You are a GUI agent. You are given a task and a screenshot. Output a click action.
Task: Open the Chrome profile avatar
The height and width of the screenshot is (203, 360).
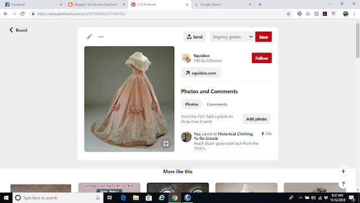(x=345, y=14)
